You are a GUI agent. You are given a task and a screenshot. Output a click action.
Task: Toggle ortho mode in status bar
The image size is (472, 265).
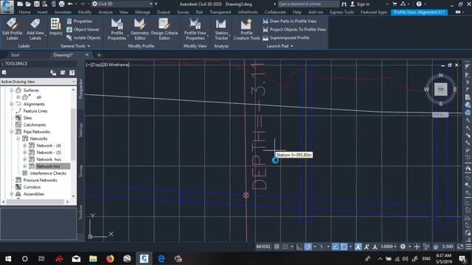coord(299,247)
